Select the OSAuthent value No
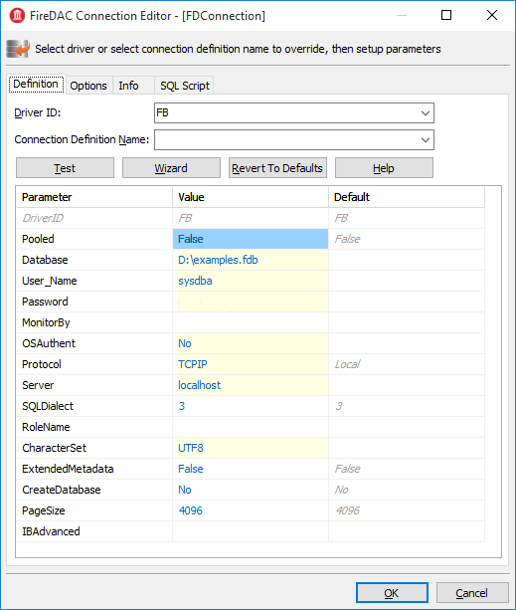The width and height of the screenshot is (516, 610). point(251,343)
